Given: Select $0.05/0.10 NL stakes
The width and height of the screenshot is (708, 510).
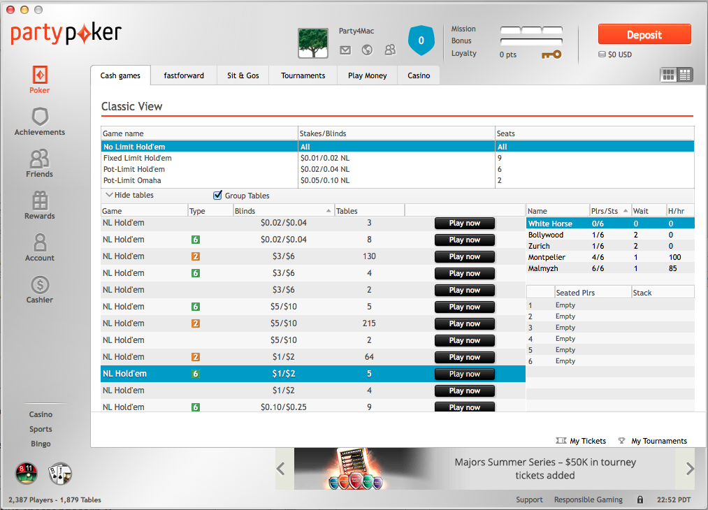Looking at the screenshot, I should pos(396,180).
